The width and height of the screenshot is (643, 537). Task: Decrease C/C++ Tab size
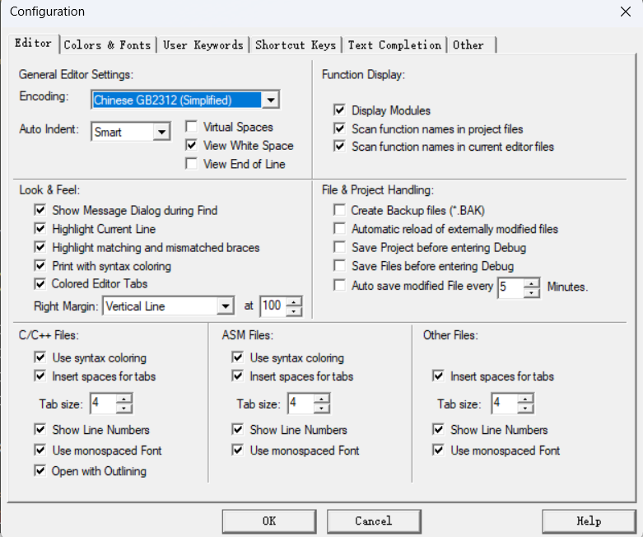click(123, 409)
